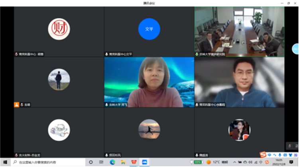The image size is (299, 167).
Task: Click the name label on the glasses man tile
Action: click(212, 105)
